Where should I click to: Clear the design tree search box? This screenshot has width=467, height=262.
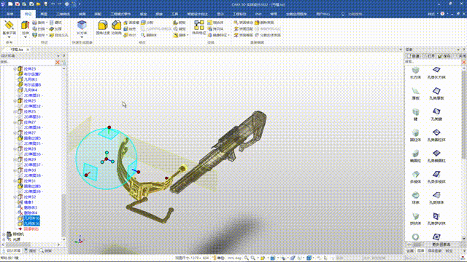click(x=58, y=63)
